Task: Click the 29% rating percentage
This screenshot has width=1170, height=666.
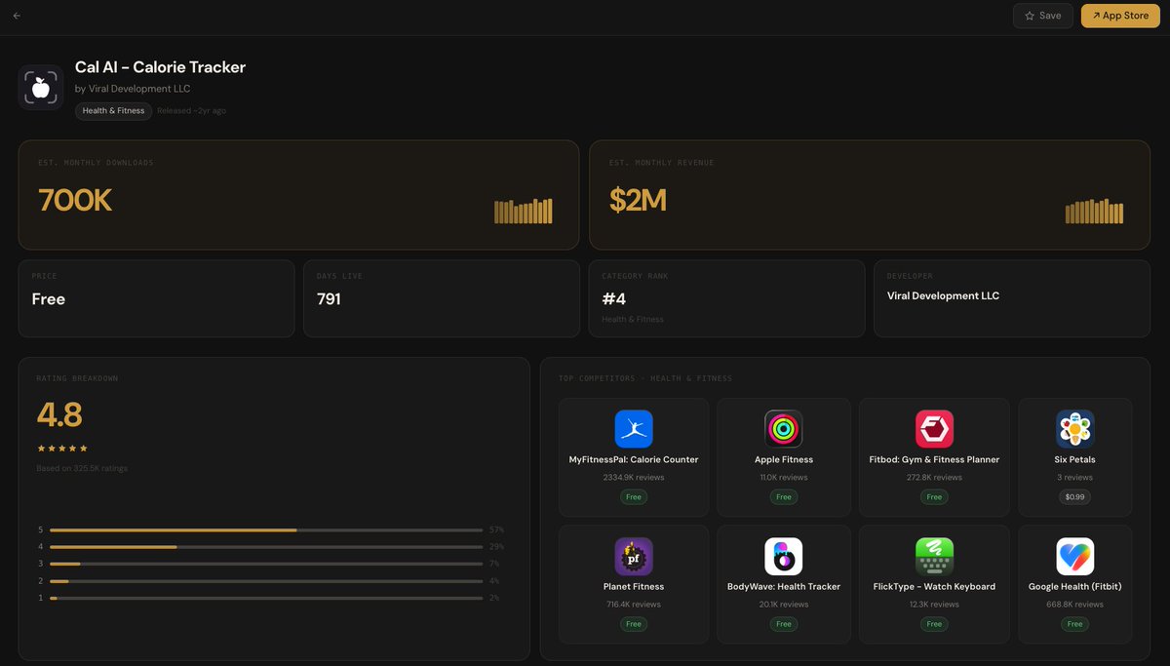Action: (x=497, y=547)
